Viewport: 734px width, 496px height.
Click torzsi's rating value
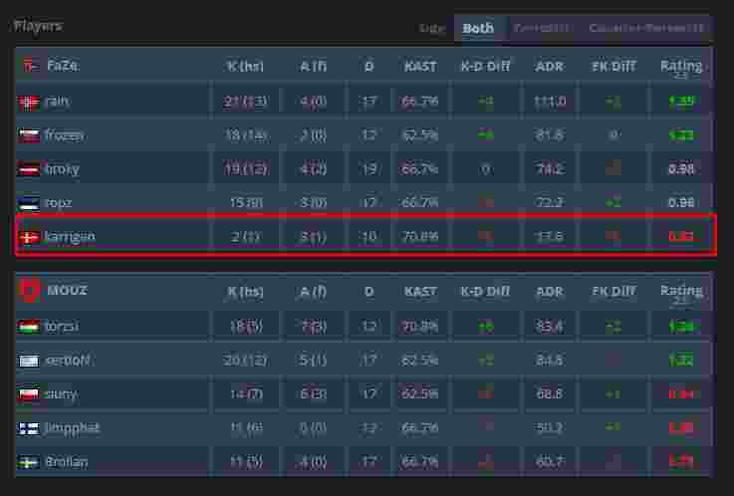683,326
